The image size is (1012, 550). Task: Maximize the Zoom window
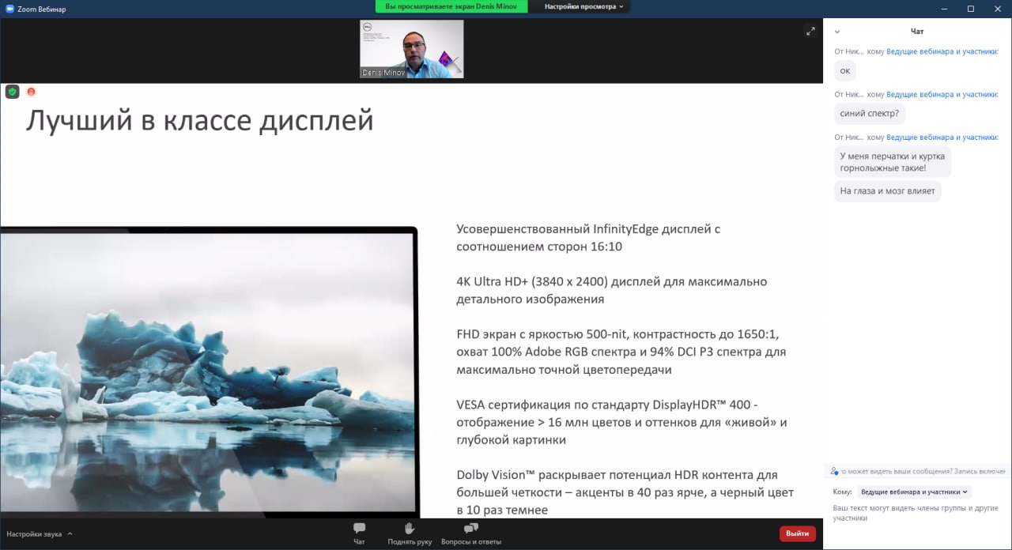point(971,9)
